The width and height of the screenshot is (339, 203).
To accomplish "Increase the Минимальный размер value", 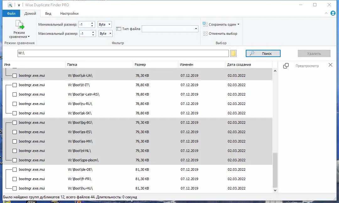I will tap(92, 23).
